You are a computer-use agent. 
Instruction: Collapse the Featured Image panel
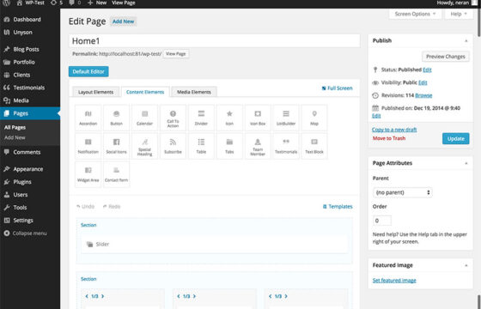(466, 265)
